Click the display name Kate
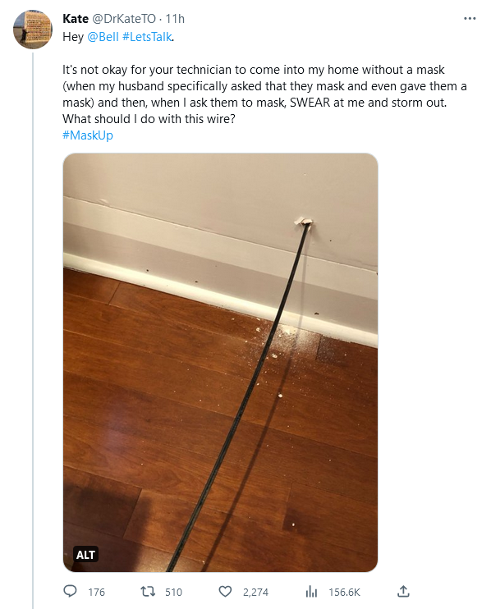This screenshot has height=609, width=491. (x=76, y=19)
